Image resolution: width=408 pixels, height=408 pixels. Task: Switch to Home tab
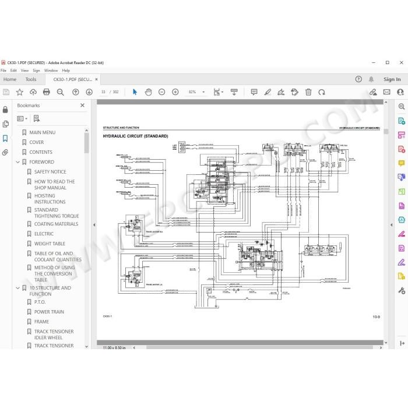[x=10, y=79]
